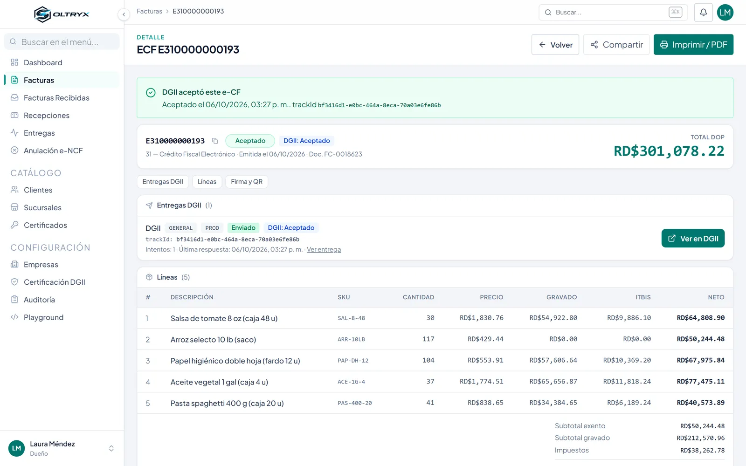This screenshot has height=466, width=746.
Task: Collapse the sidebar with the chevron button
Action: pos(124,14)
